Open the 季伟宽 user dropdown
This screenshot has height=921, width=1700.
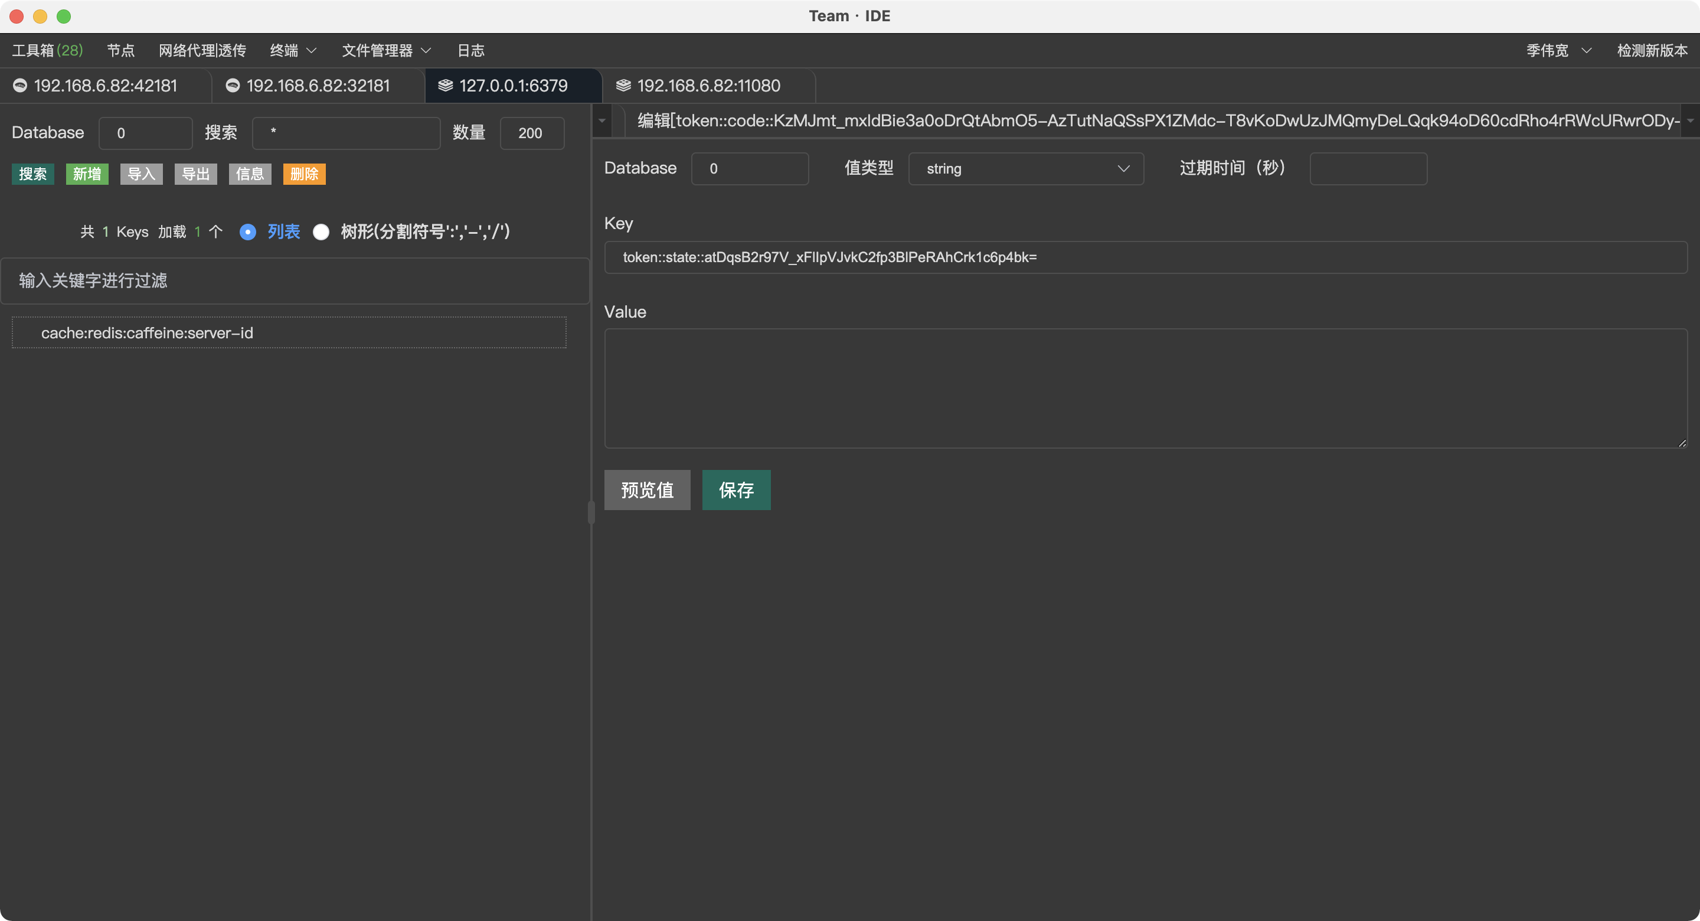(1558, 51)
